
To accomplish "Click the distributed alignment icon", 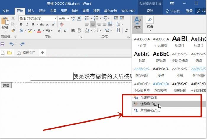I will [x=110, y=24].
